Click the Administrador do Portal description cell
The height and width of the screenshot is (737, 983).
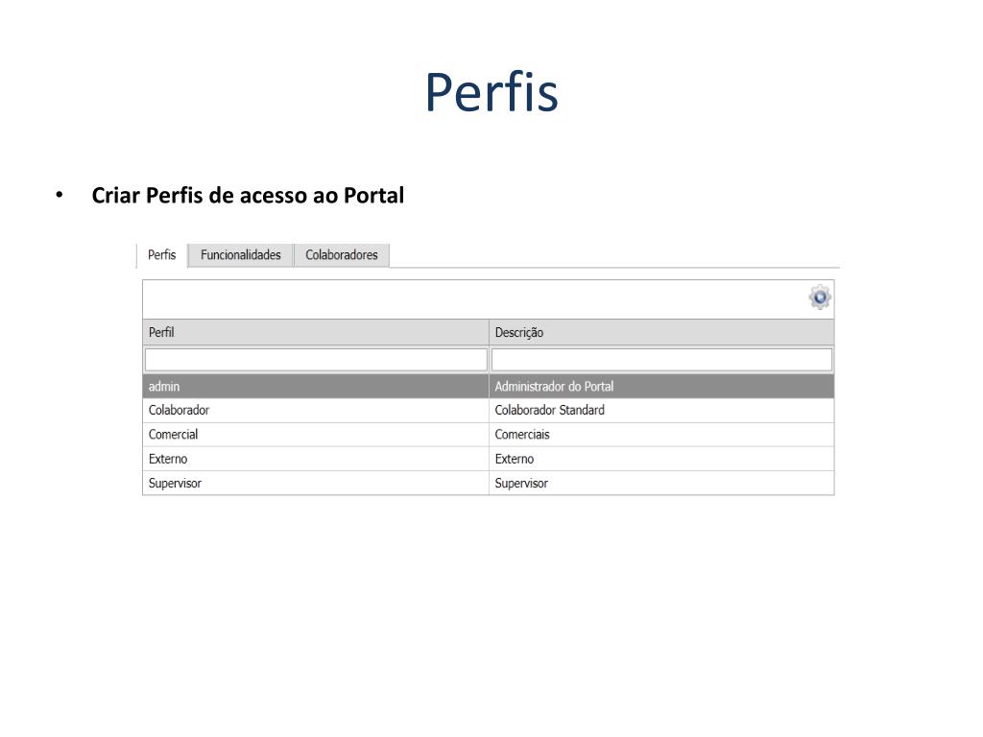[661, 387]
